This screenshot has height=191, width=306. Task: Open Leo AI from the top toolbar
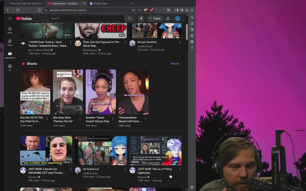pyautogui.click(x=187, y=10)
